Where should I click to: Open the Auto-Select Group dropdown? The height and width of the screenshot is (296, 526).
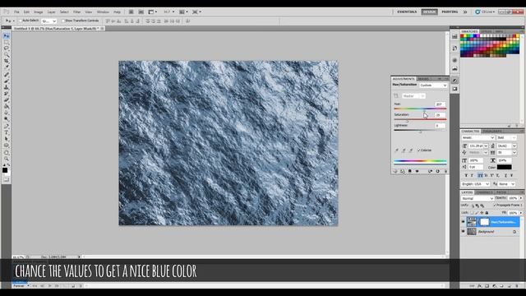tap(49, 21)
